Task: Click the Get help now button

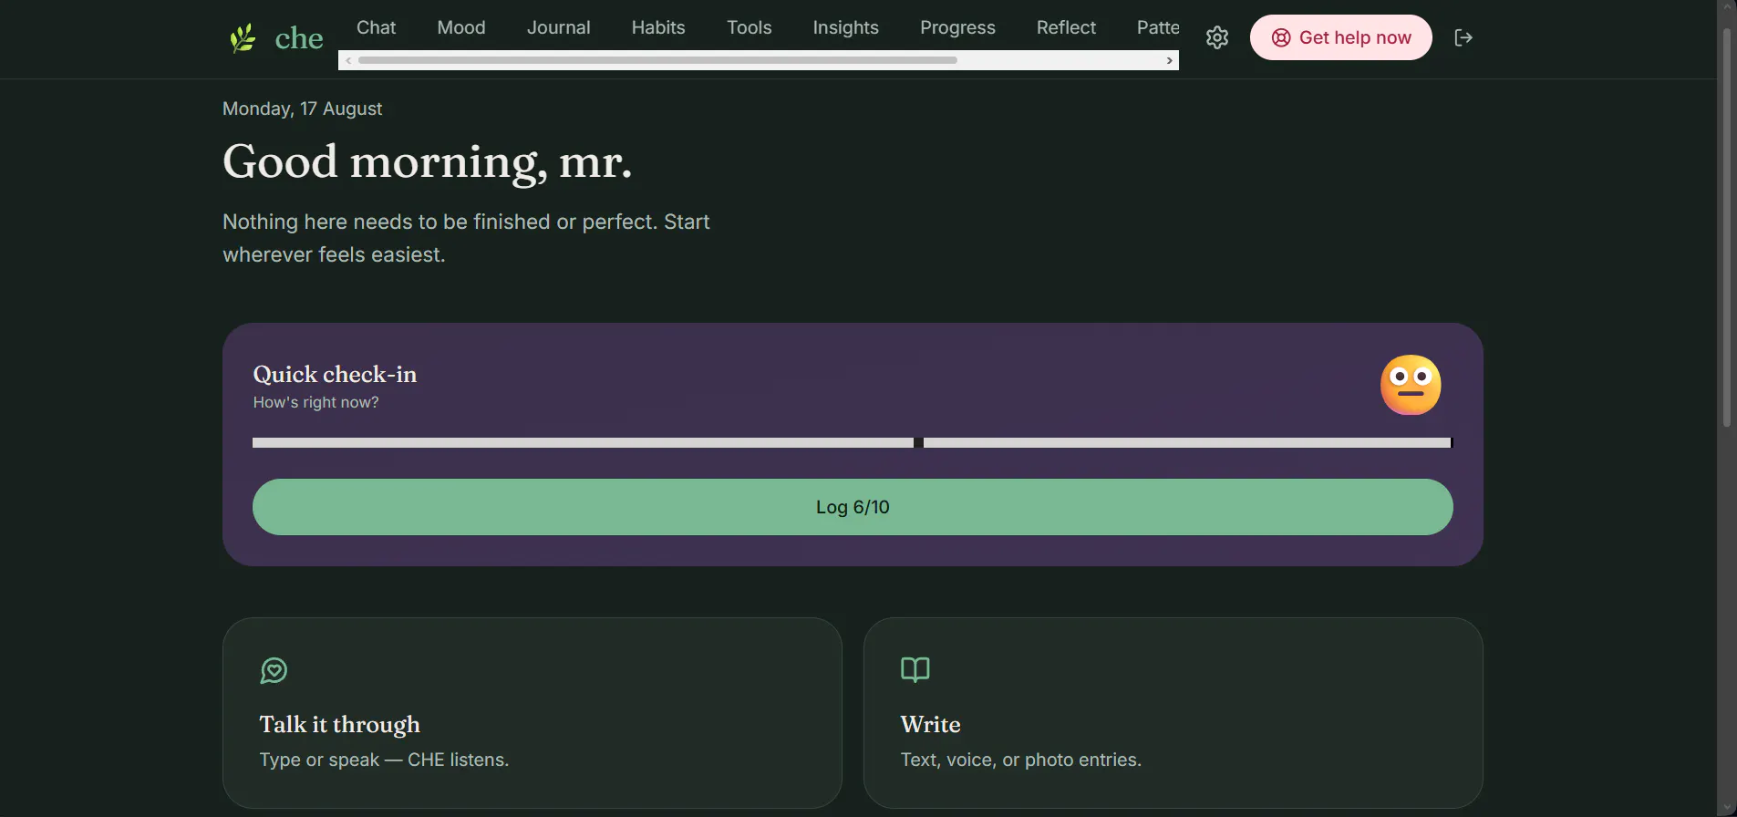Action: click(1341, 37)
